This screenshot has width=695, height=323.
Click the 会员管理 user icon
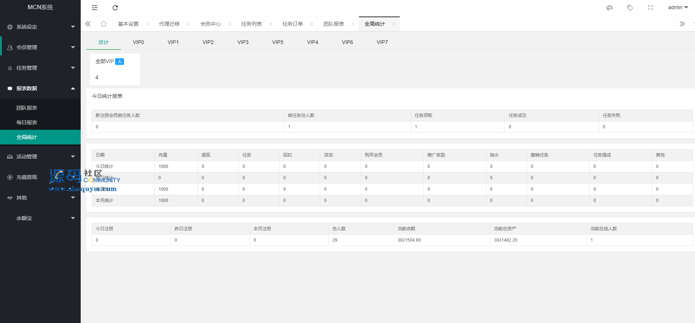click(x=10, y=47)
